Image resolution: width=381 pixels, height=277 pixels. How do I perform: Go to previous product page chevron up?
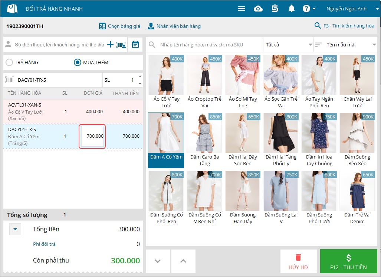click(183, 261)
